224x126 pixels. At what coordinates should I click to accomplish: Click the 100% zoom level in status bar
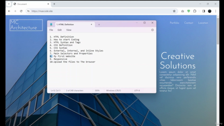[97, 91]
